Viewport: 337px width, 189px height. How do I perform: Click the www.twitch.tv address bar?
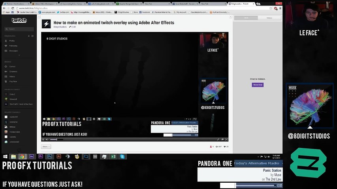[x=142, y=8]
